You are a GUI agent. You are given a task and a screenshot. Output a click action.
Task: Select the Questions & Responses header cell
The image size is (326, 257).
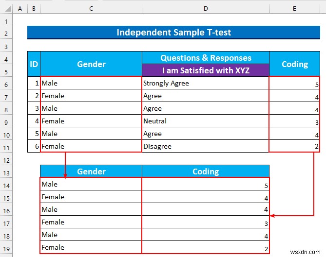(206, 58)
